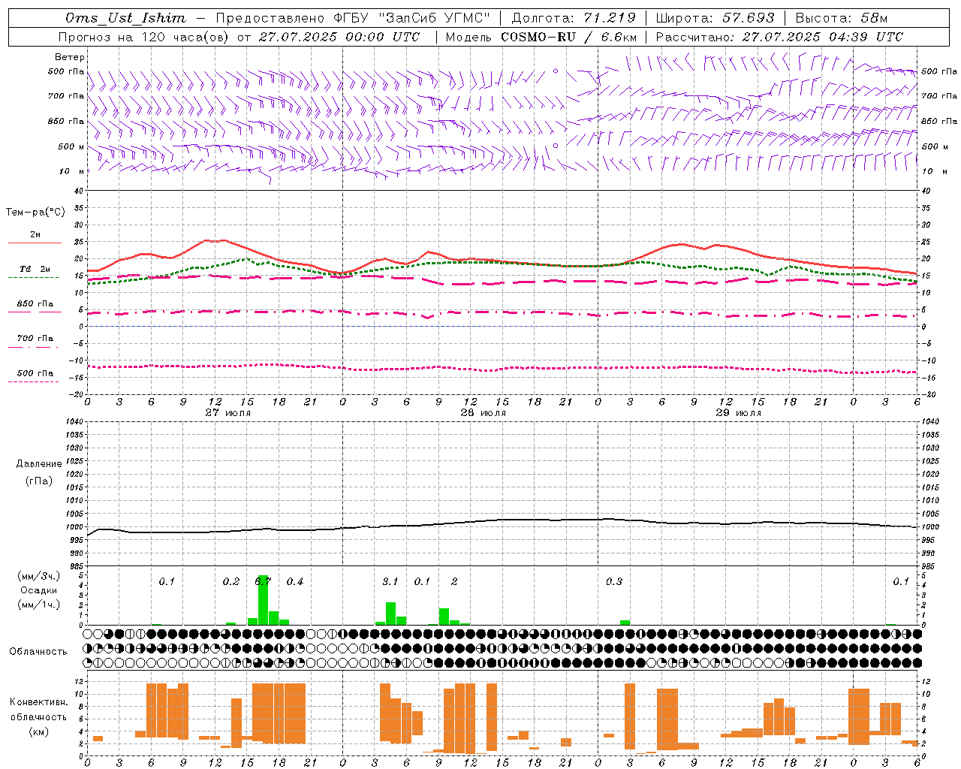Image resolution: width=961 pixels, height=769 pixels.
Task: Click the computed time Рассчитано: 27.07.2025 04:39 UTC
Action: coord(779,37)
